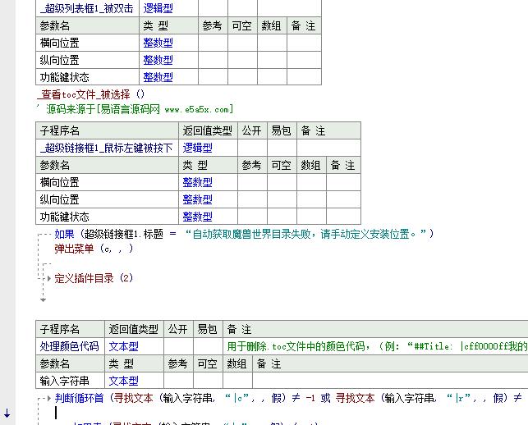The width and height of the screenshot is (528, 425).
Task: Select subroutine name 处理颜色代码 cell
Action: coord(70,346)
